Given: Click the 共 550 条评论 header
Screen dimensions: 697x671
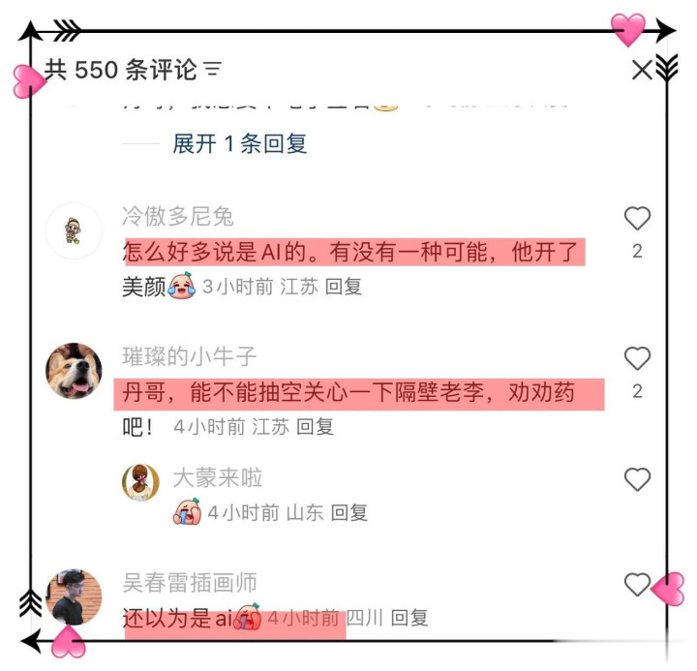Looking at the screenshot, I should click(x=120, y=70).
